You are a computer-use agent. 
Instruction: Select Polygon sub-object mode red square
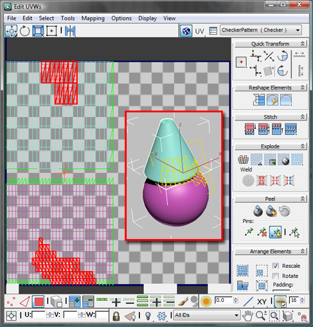[39, 301]
